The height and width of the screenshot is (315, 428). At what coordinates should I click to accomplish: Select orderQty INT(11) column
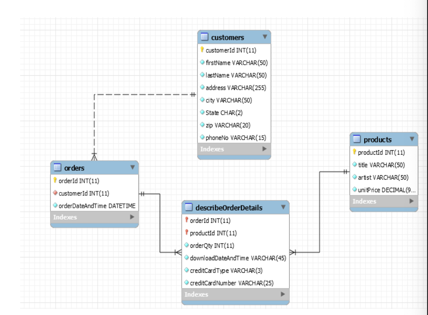pos(235,246)
